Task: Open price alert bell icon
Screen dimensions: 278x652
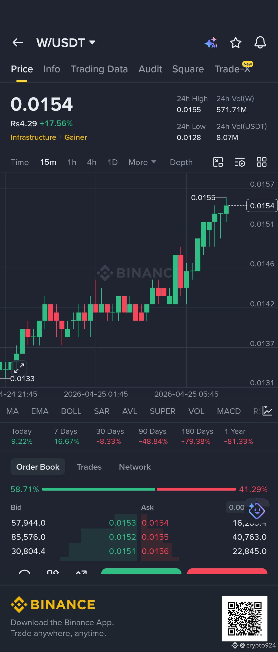Action: [260, 43]
